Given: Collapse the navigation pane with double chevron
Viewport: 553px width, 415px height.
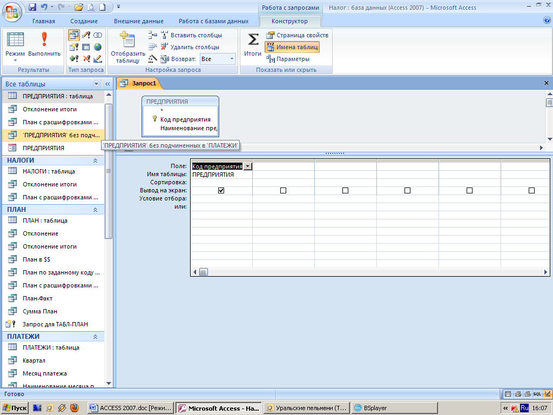Looking at the screenshot, I should [107, 84].
